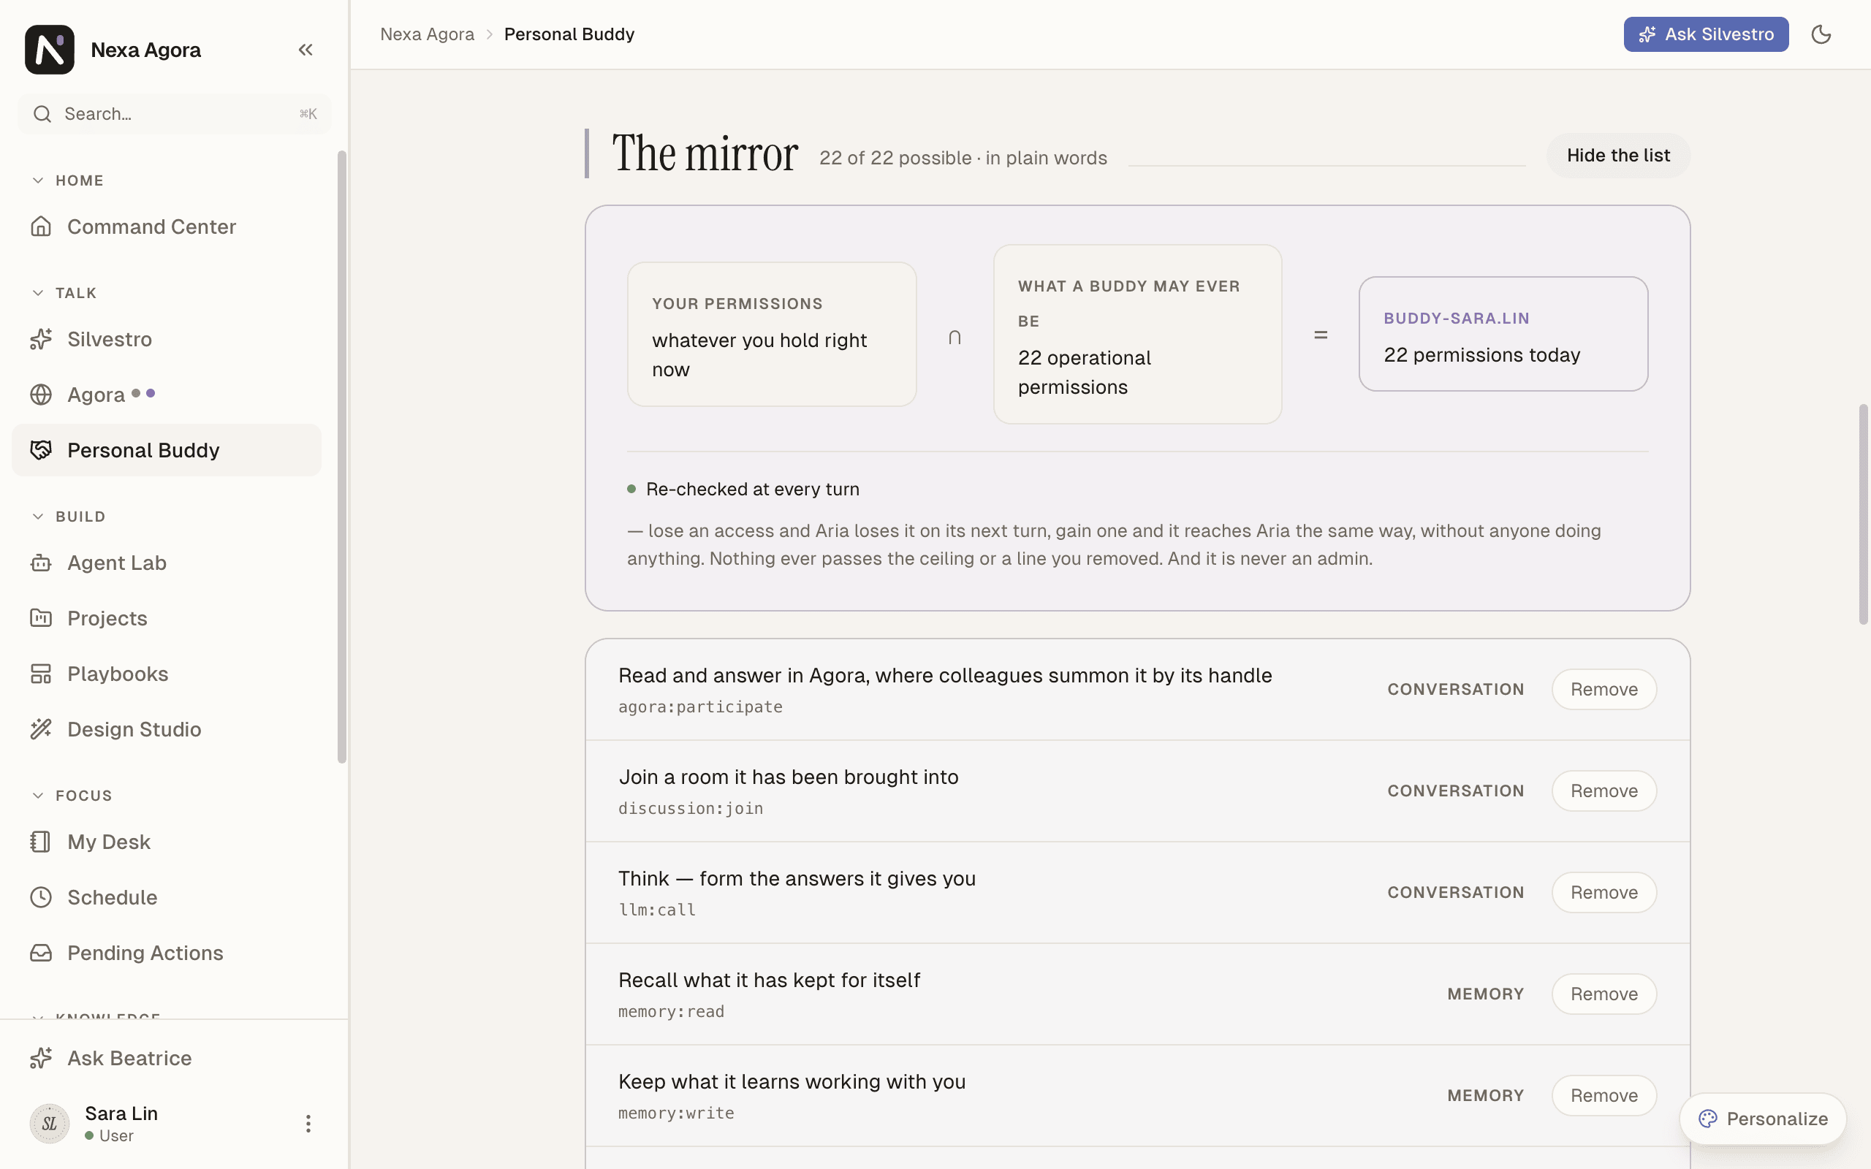The height and width of the screenshot is (1169, 1871).
Task: Click 'Think — form the answers' row text
Action: click(x=797, y=878)
